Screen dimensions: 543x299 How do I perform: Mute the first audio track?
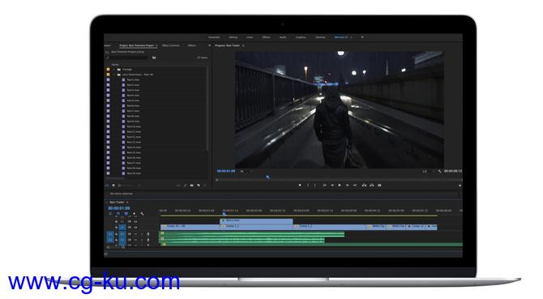(x=135, y=234)
